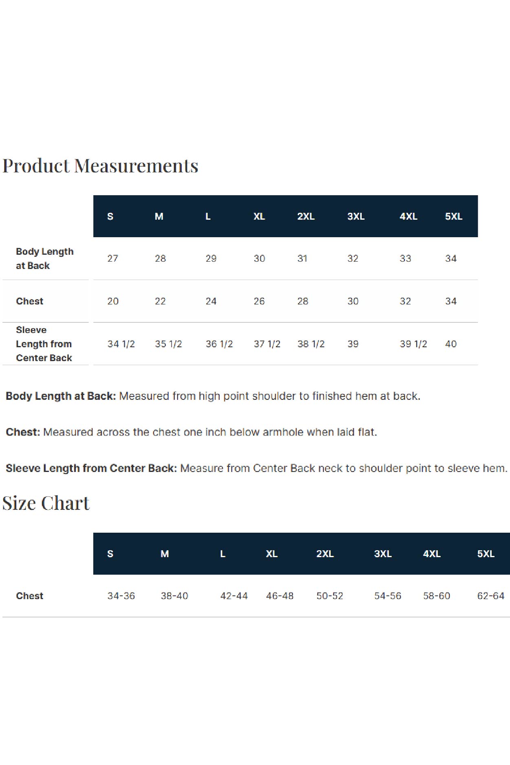This screenshot has width=510, height=765.
Task: Click the Body Length at Back row label
Action: 45,258
